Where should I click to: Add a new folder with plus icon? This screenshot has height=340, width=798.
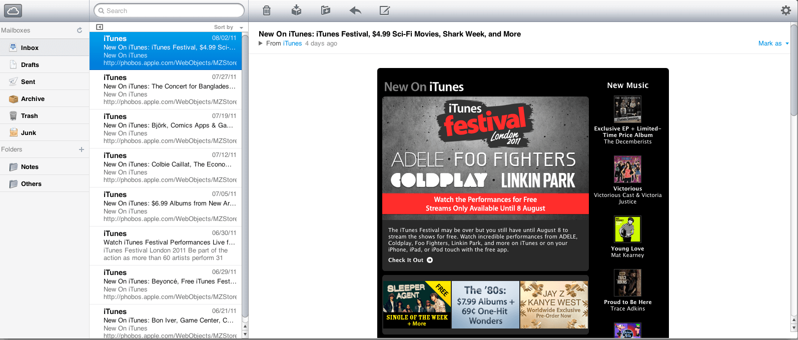82,149
